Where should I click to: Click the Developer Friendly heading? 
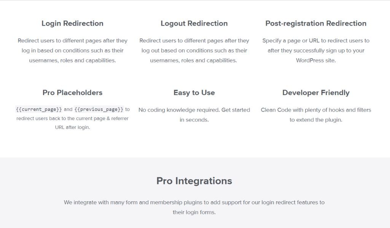tap(316, 93)
